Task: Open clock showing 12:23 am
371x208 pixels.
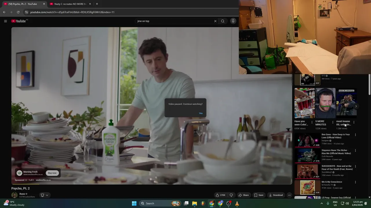Action: click(x=358, y=203)
